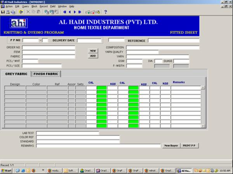The height and width of the screenshot is (174, 233).
Task: Click the LAB TEST input field
Action: (68, 133)
